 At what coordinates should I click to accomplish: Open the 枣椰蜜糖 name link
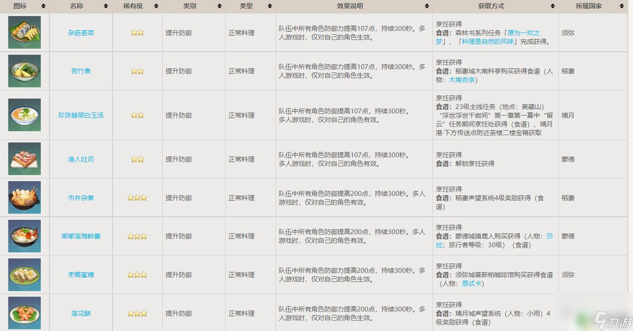click(81, 275)
